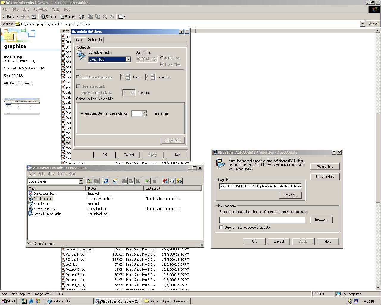
Task: Click Browse... beside the executable field
Action: [321, 220]
